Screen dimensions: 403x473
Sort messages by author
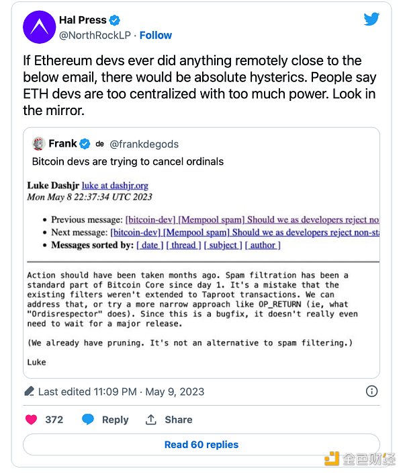tap(263, 245)
